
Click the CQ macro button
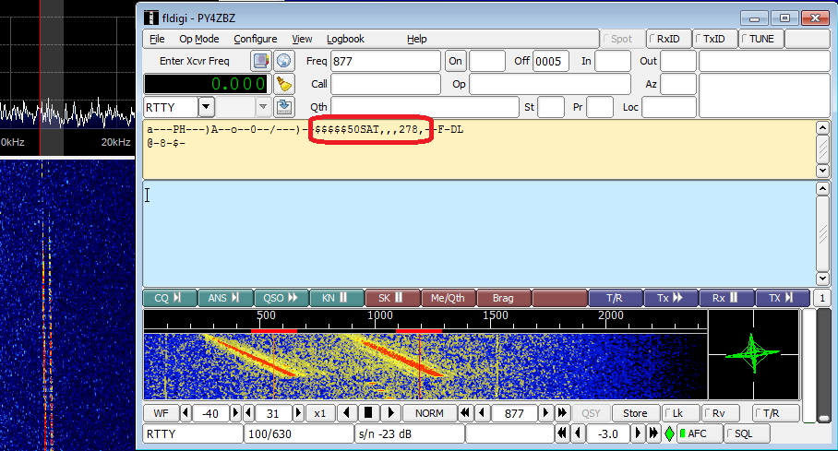click(x=169, y=298)
